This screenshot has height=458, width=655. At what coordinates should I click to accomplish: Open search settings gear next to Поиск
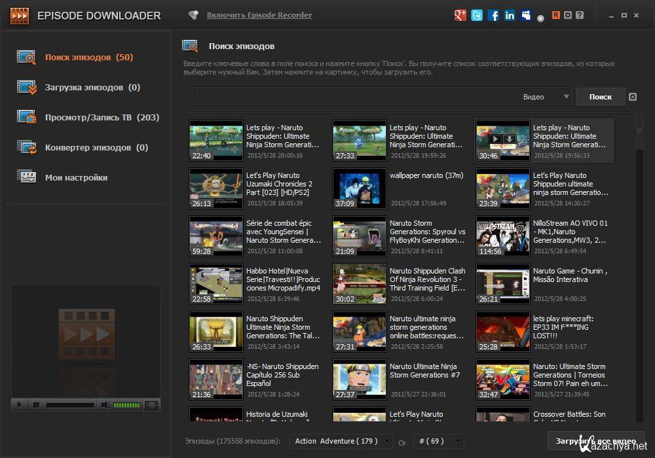[632, 97]
